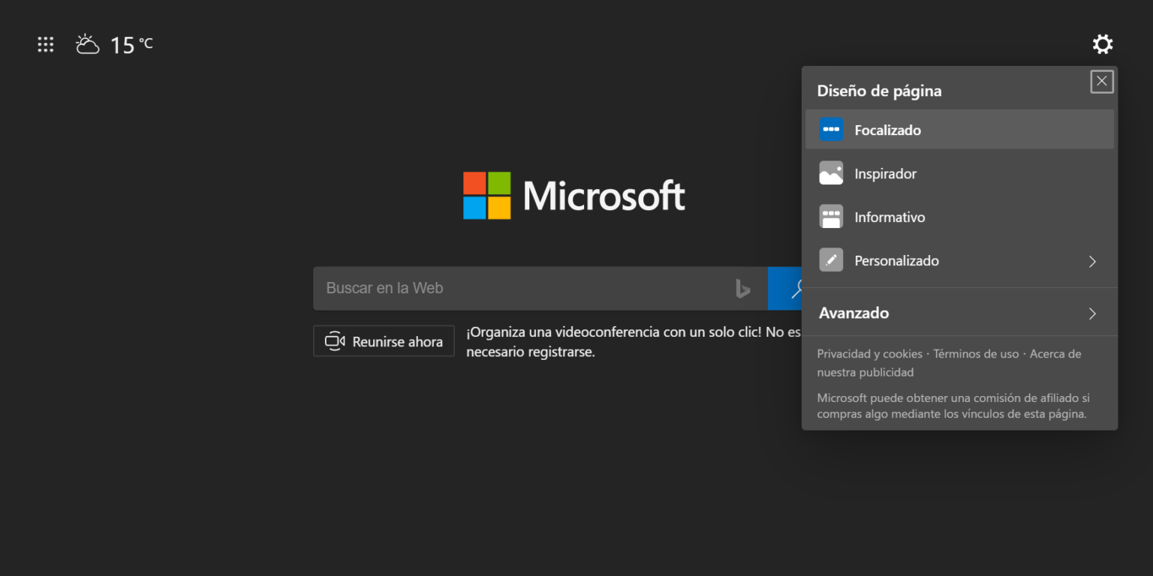This screenshot has height=576, width=1153.
Task: Click the videoconferencia promotional text
Action: click(634, 341)
